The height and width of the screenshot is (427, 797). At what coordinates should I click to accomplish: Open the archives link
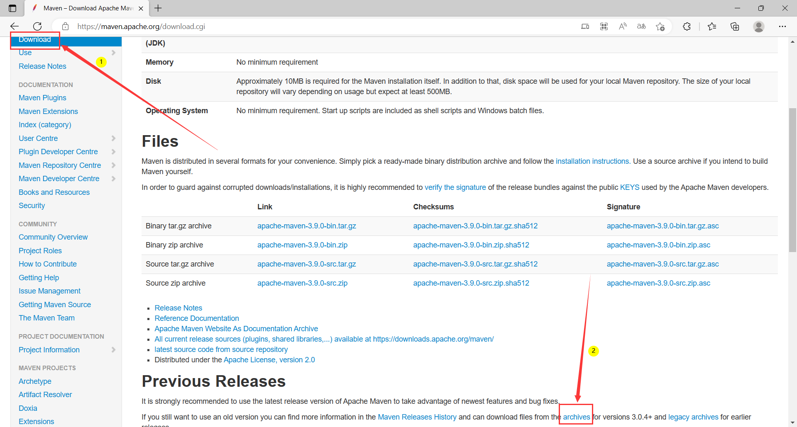(x=576, y=417)
